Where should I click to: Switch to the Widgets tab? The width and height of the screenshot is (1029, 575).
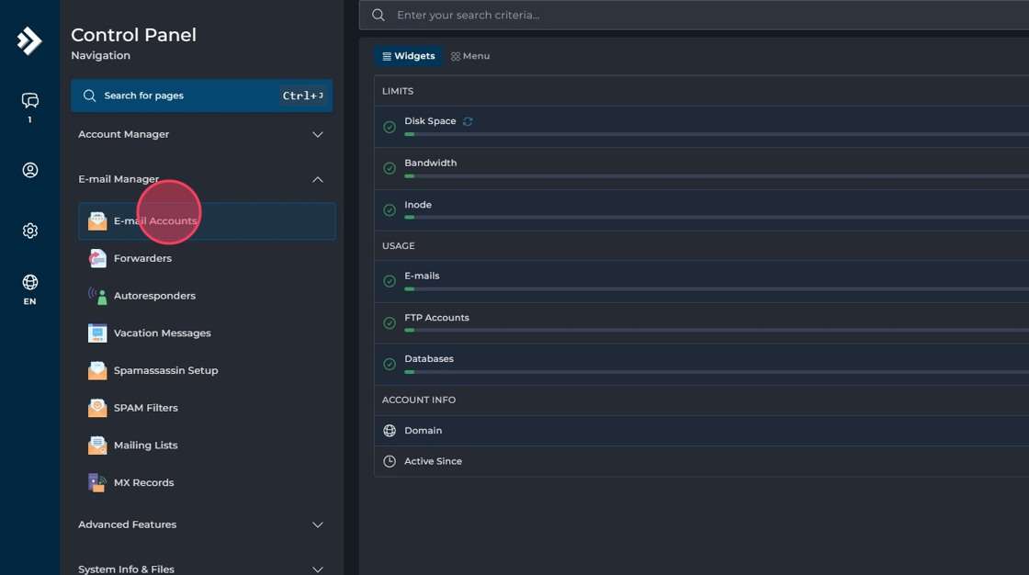[409, 56]
